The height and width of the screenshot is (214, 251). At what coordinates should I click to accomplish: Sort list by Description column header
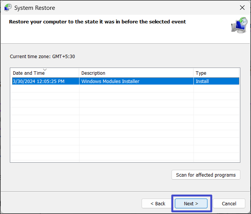pyautogui.click(x=93, y=73)
